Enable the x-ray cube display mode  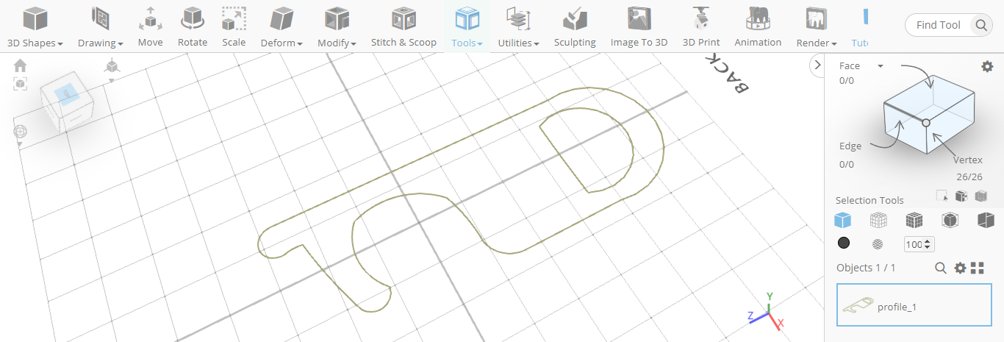click(x=950, y=220)
